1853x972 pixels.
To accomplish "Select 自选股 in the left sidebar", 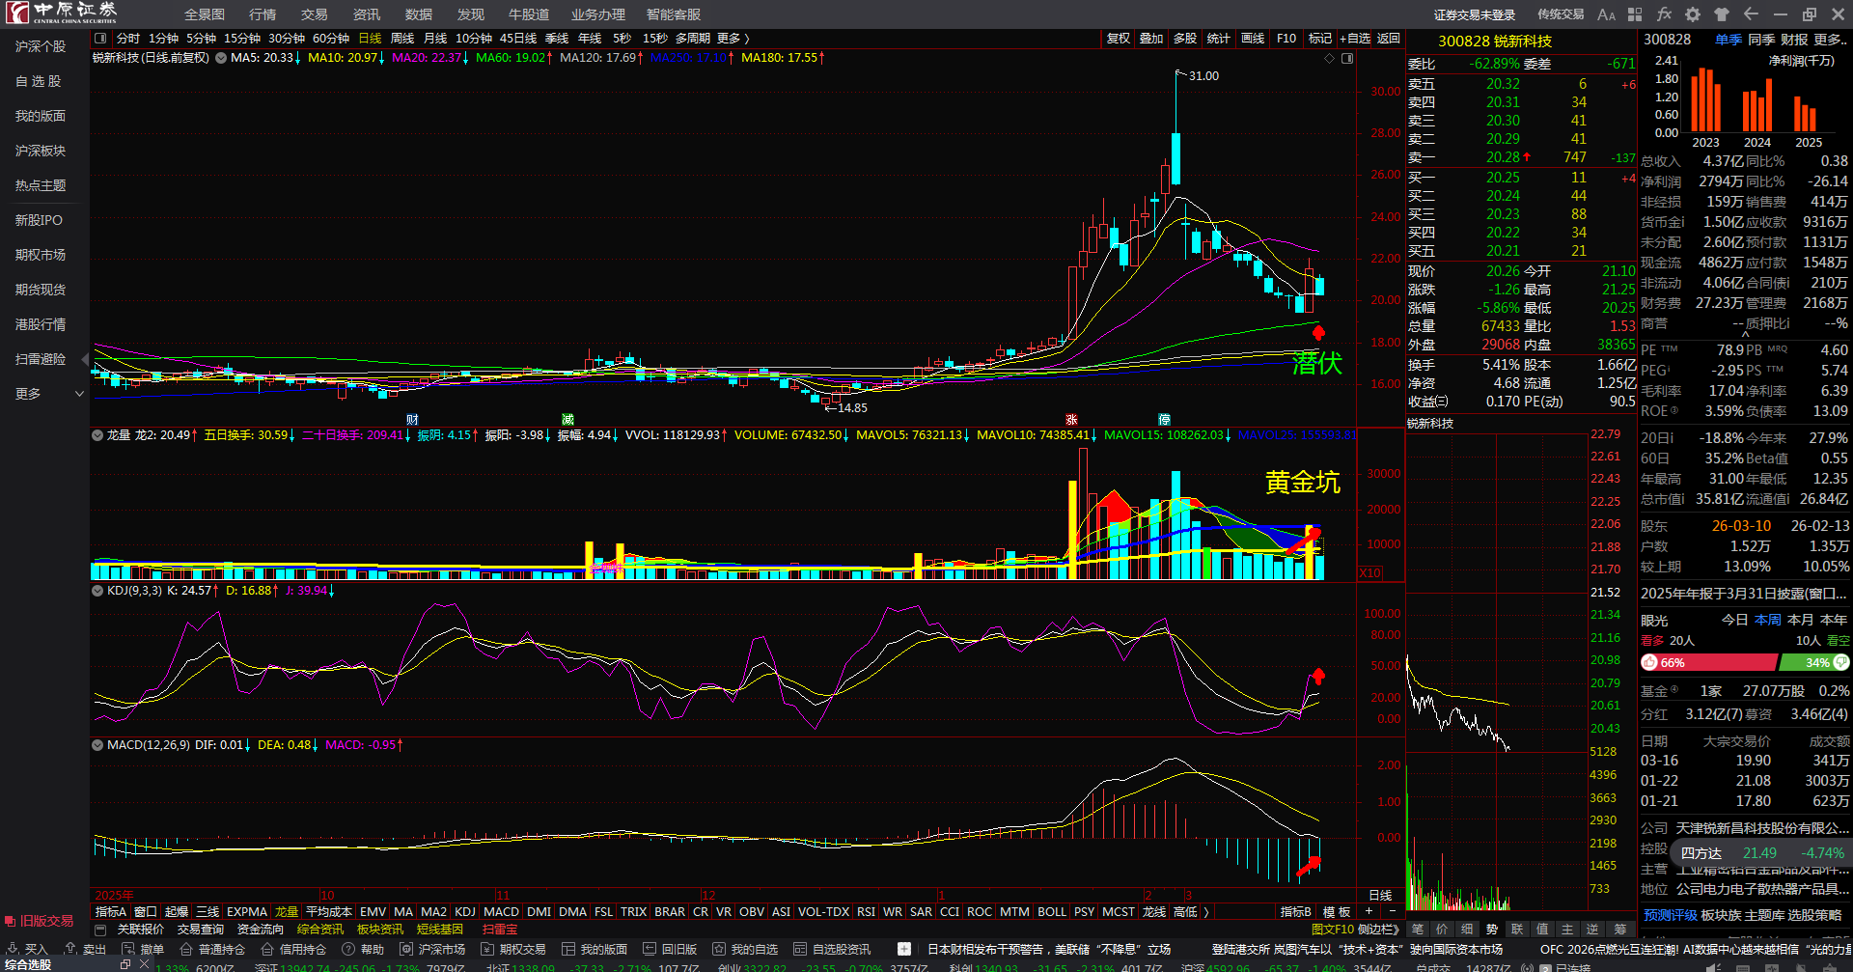I will (39, 81).
